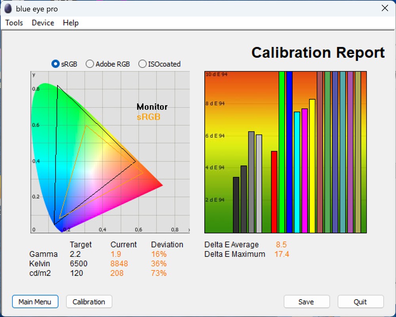Click the blue eye pro app icon
396x317 pixels.
8,9
